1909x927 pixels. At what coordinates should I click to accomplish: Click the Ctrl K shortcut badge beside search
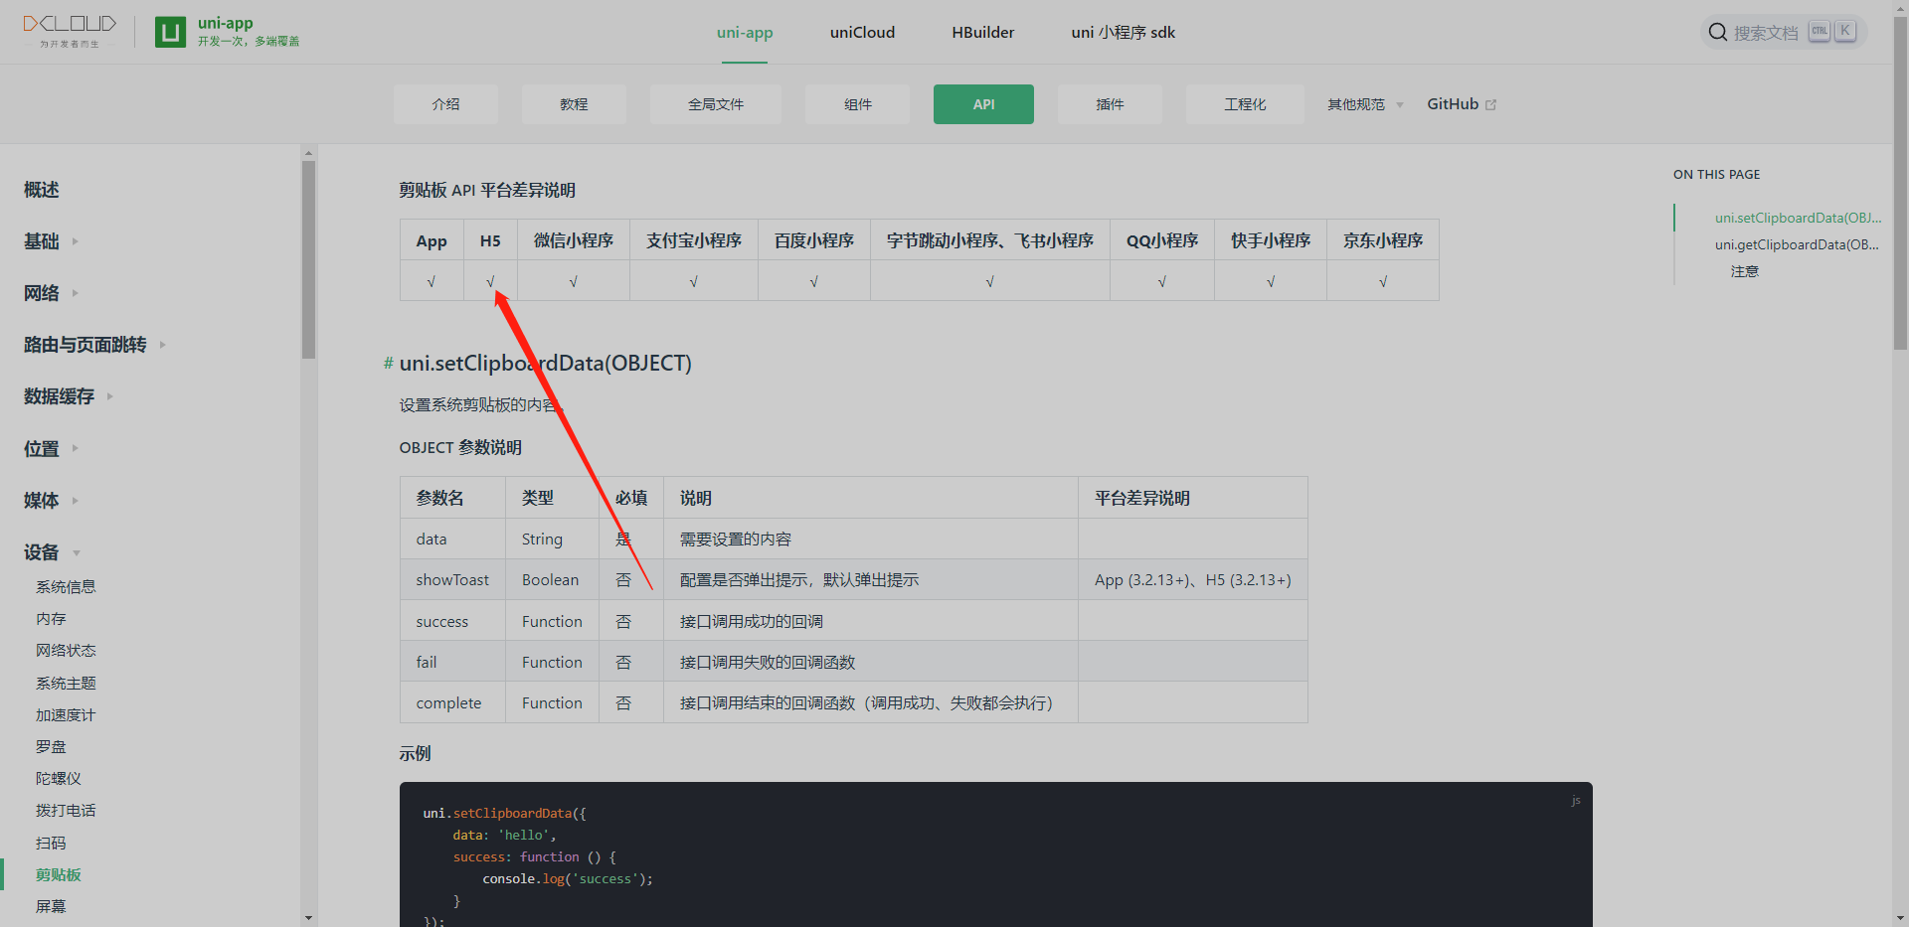click(x=1829, y=31)
